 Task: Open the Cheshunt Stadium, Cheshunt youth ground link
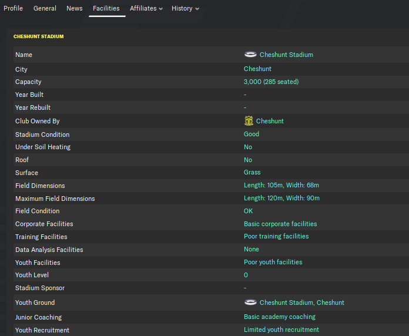click(302, 303)
